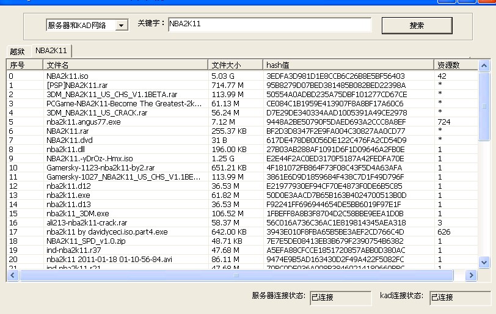Click the resource count 626 cell
Viewport: 496px width, 314px height.
click(444, 232)
